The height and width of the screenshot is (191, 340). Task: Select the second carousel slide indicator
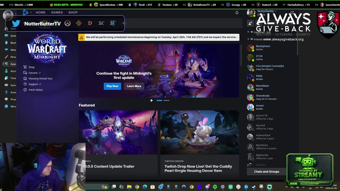(x=166, y=101)
